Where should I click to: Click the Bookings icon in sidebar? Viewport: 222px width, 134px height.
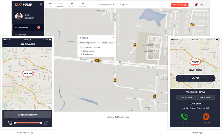click(x=16, y=34)
